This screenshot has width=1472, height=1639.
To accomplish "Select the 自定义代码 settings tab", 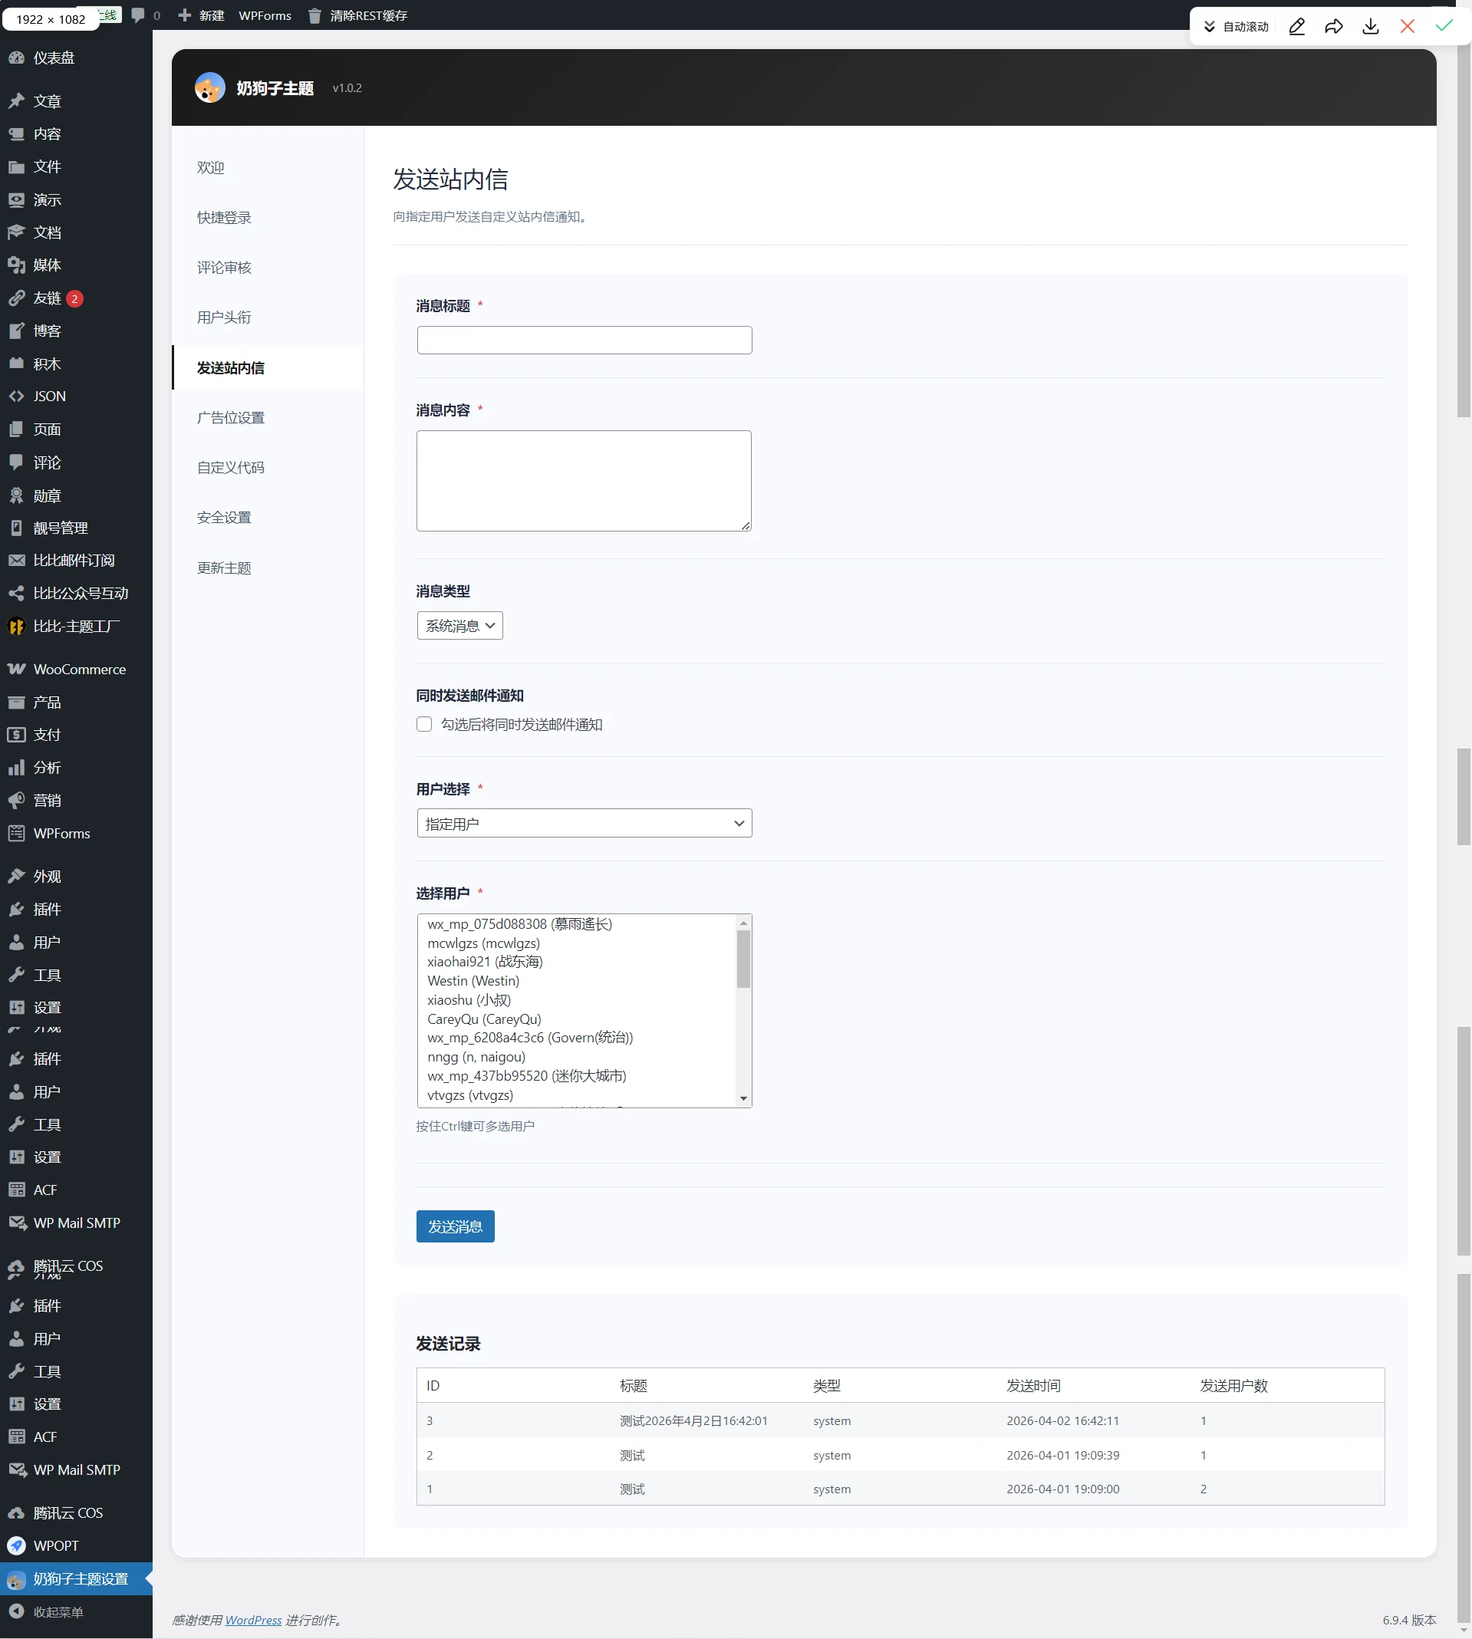I will [268, 467].
